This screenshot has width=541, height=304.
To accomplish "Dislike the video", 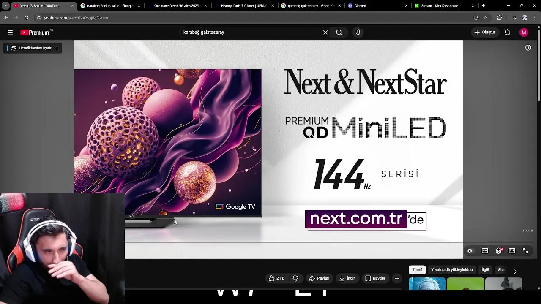I will [x=296, y=278].
